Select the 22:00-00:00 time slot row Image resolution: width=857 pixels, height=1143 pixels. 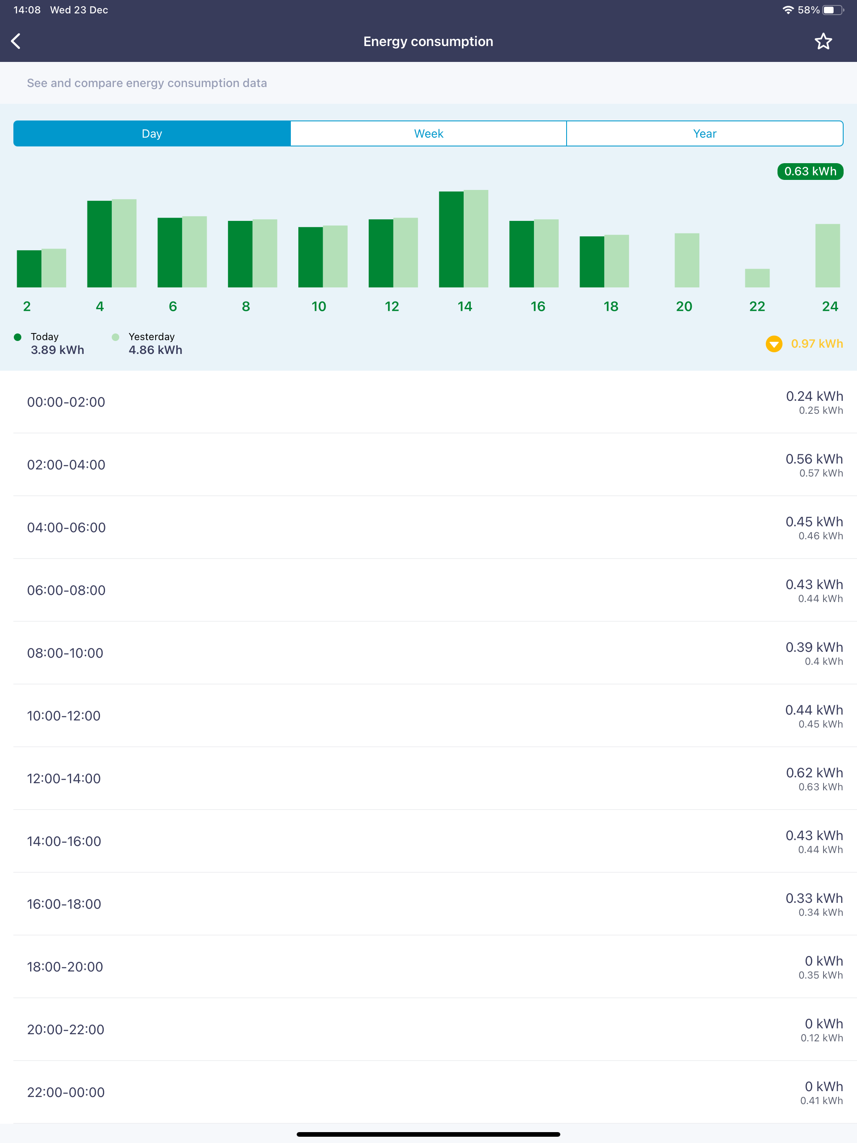click(428, 1092)
